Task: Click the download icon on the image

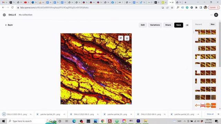Action: [x=127, y=38]
